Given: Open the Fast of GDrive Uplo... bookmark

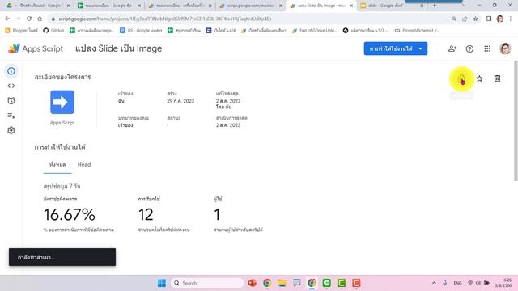Looking at the screenshot, I should (315, 31).
